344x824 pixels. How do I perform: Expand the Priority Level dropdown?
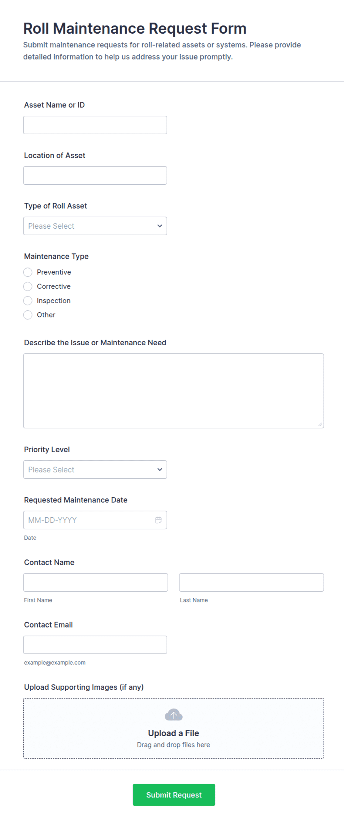[x=95, y=470]
